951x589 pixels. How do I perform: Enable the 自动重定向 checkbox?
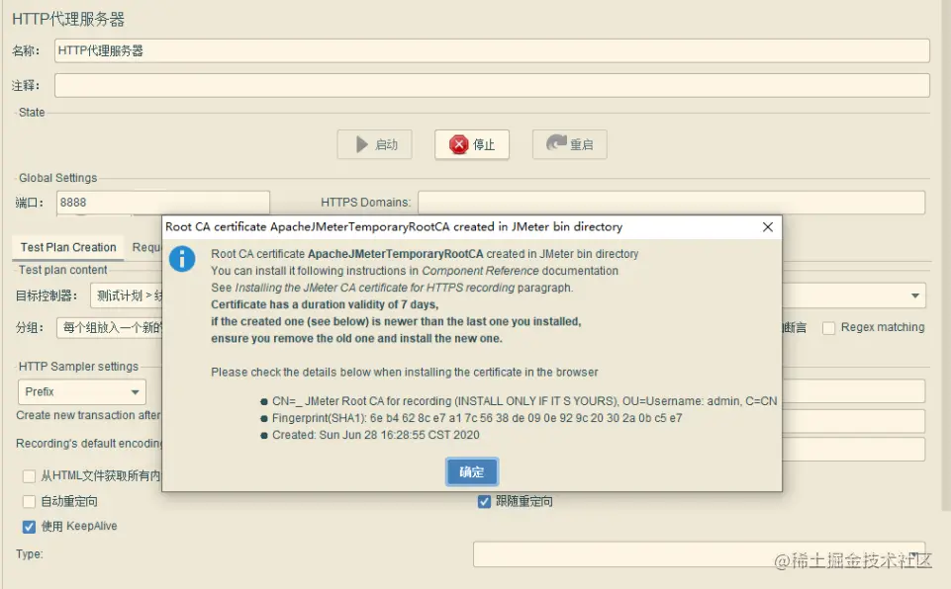[x=29, y=502]
